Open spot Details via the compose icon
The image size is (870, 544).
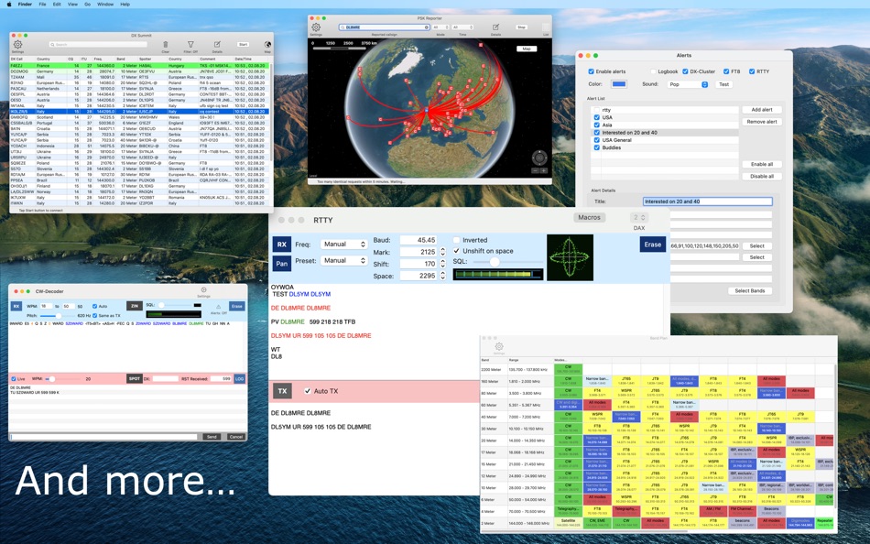click(x=216, y=44)
